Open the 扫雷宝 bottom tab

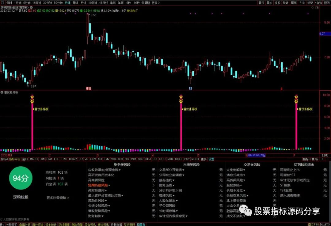click(141, 224)
